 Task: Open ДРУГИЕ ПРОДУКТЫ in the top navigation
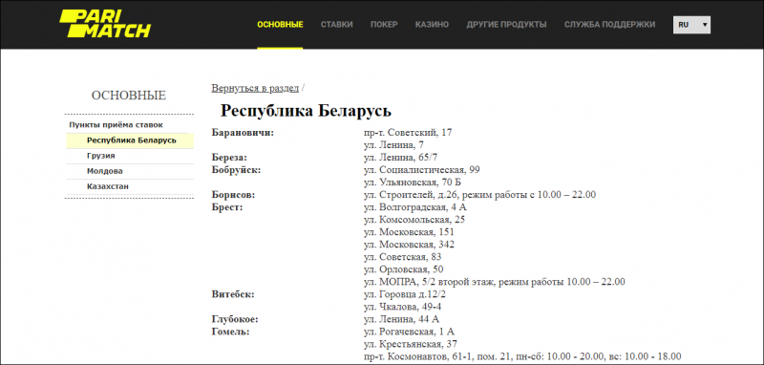(x=506, y=25)
